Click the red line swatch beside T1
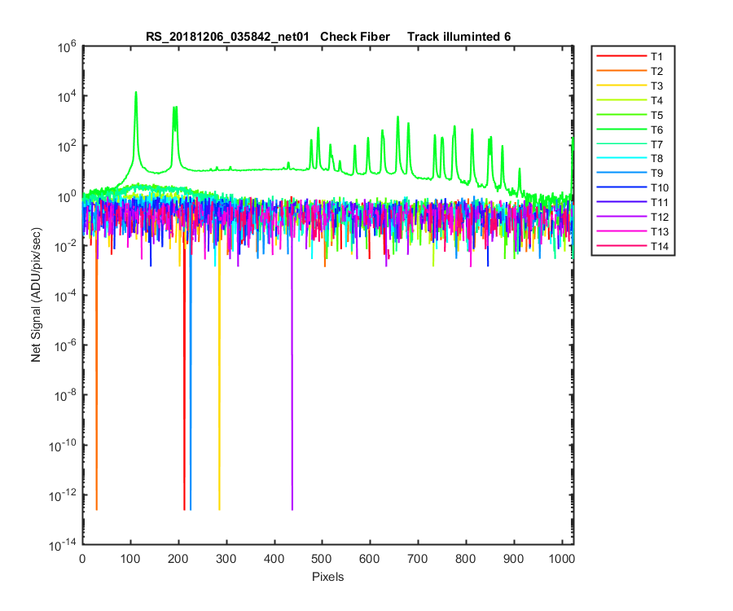The height and width of the screenshot is (611, 733). (621, 56)
